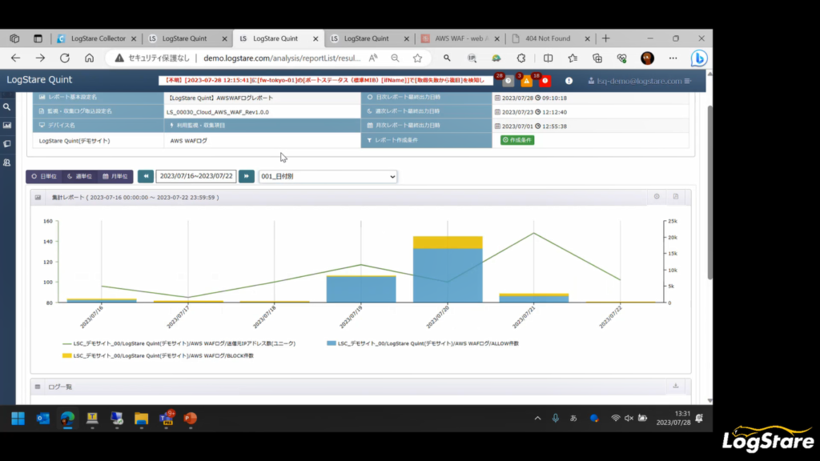Click the セキュリティ保護なし security warning
Image resolution: width=820 pixels, height=461 pixels.
(x=152, y=58)
